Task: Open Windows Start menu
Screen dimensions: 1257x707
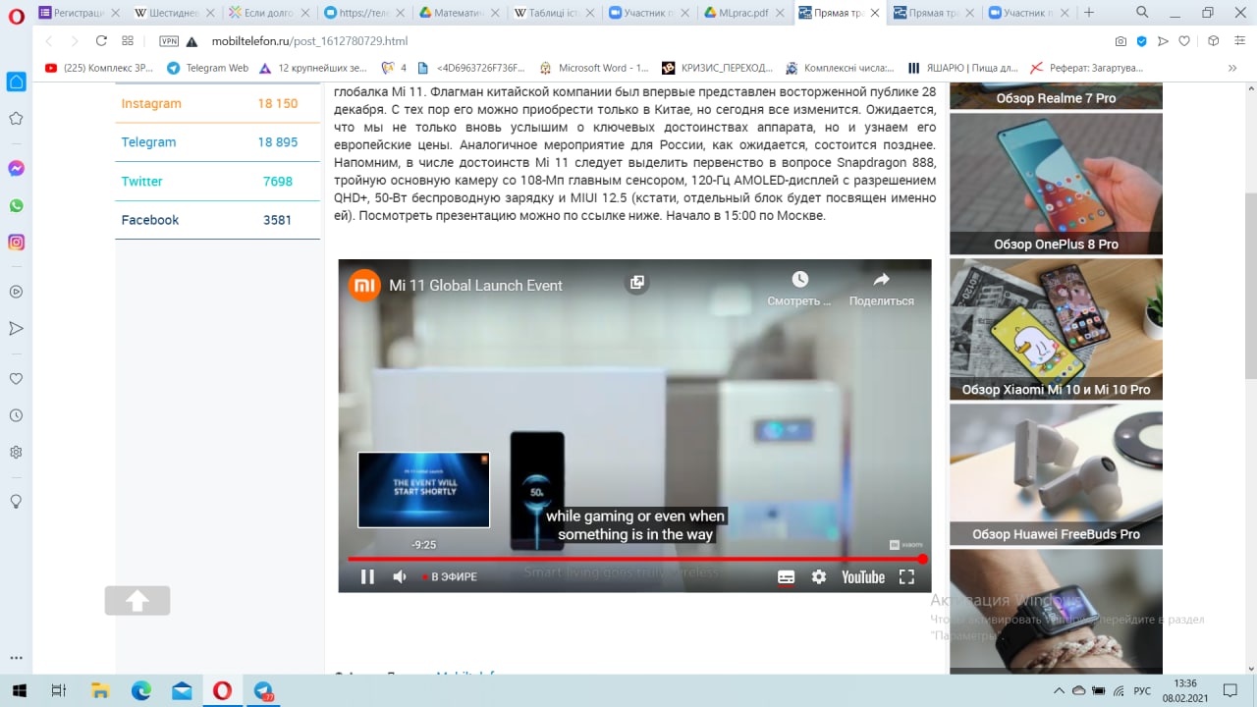Action: pyautogui.click(x=19, y=690)
